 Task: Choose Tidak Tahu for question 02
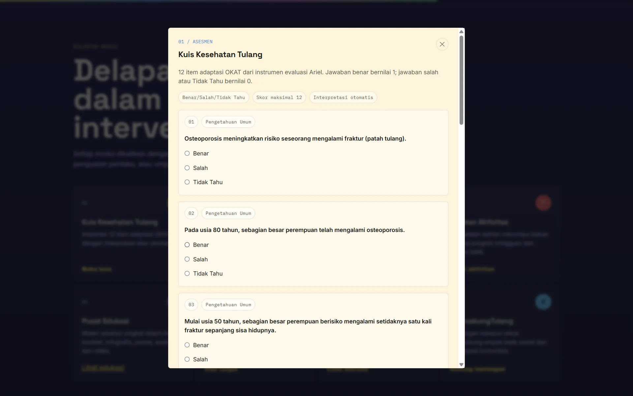coord(187,274)
